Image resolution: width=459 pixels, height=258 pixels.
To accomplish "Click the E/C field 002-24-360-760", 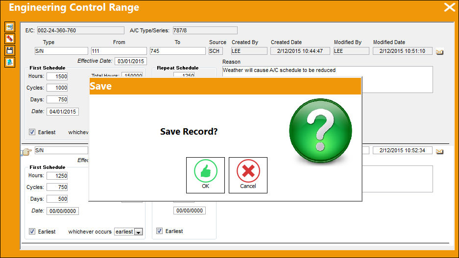I will 80,30.
